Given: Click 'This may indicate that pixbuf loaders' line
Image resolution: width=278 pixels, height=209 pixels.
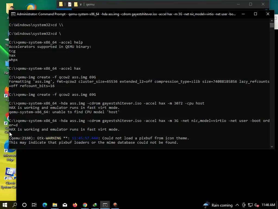Looking at the screenshot, I should pyautogui.click(x=93, y=143).
